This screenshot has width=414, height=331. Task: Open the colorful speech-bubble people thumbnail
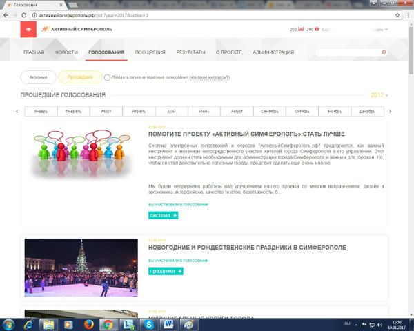pyautogui.click(x=81, y=153)
